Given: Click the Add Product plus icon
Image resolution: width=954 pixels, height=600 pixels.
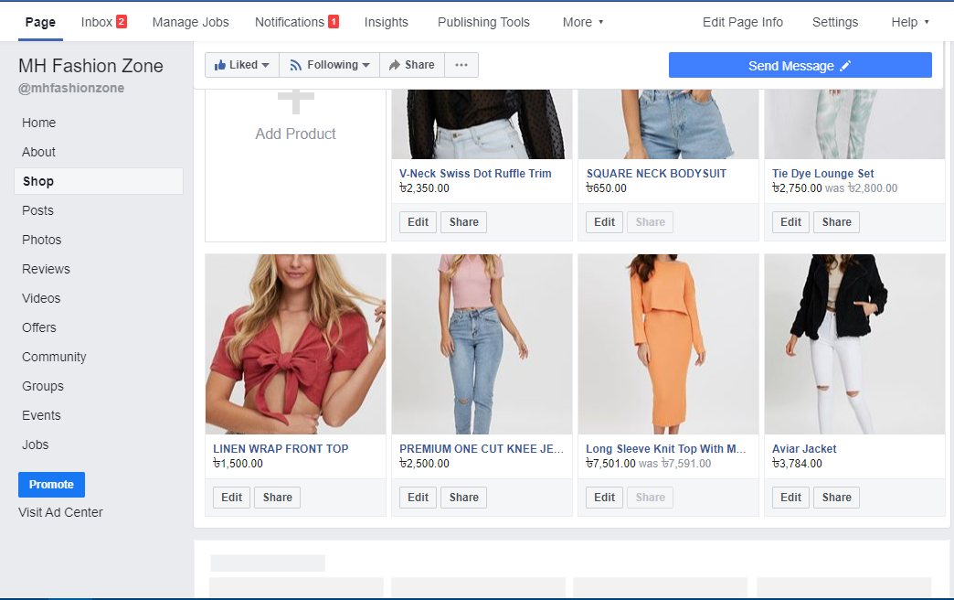Looking at the screenshot, I should [295, 101].
